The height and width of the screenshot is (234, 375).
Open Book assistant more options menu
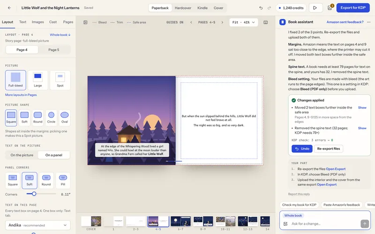coord(369,22)
